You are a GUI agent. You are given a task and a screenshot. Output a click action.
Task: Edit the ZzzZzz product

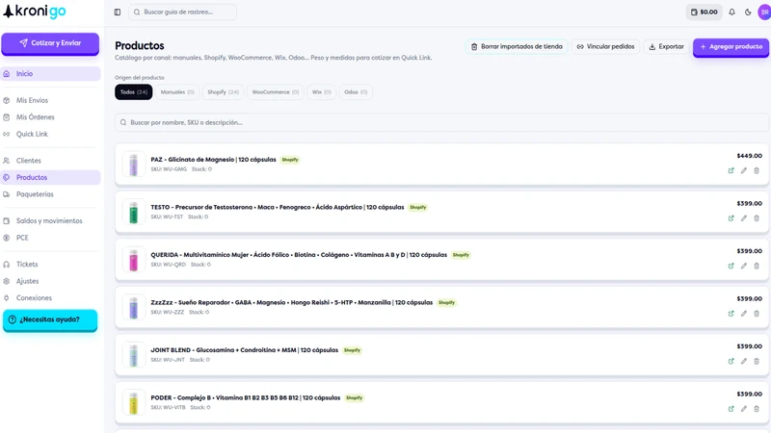(x=743, y=314)
